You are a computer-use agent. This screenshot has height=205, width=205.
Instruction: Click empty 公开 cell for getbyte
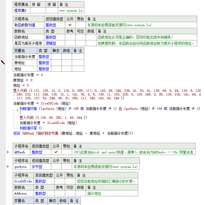coord(56,167)
